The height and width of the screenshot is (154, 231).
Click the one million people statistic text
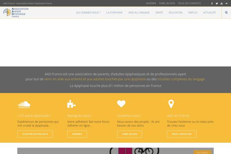115,86
